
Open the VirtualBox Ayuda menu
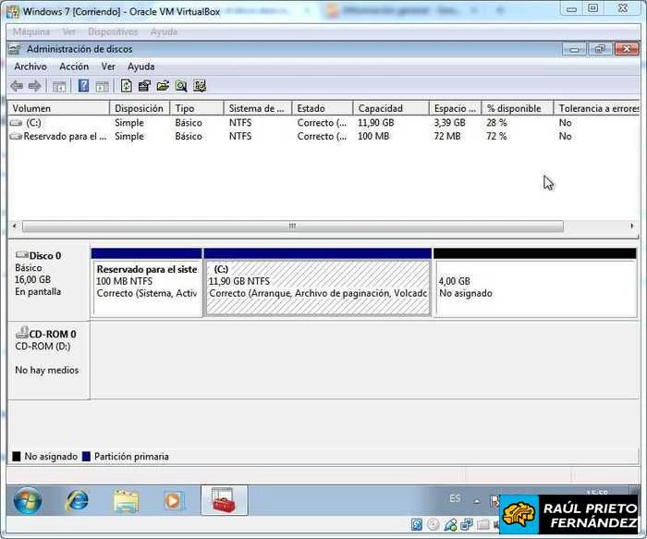point(164,31)
